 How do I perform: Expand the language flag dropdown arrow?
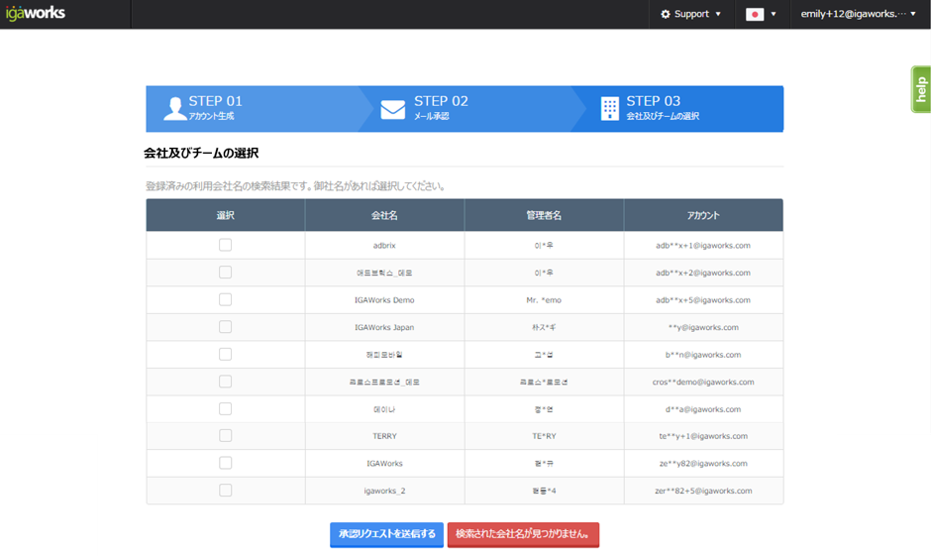(774, 14)
